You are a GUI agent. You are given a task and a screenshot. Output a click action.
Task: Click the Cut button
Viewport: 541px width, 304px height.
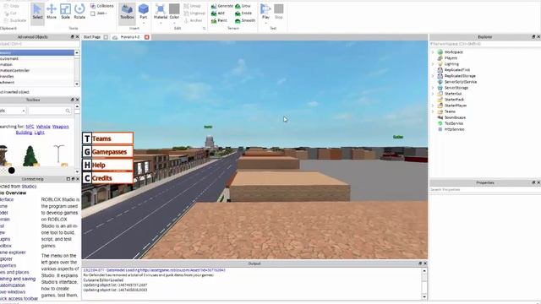pos(10,14)
